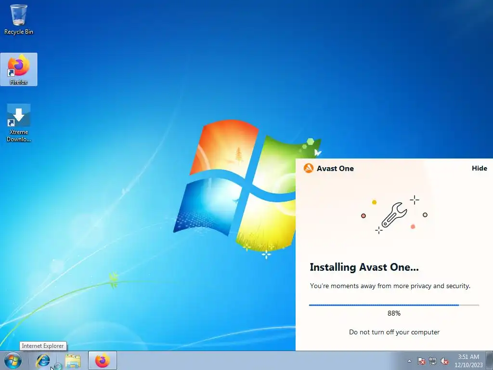Click the wrench illustration in Avast installer
Viewport: 493px width, 370px height.
tap(394, 215)
